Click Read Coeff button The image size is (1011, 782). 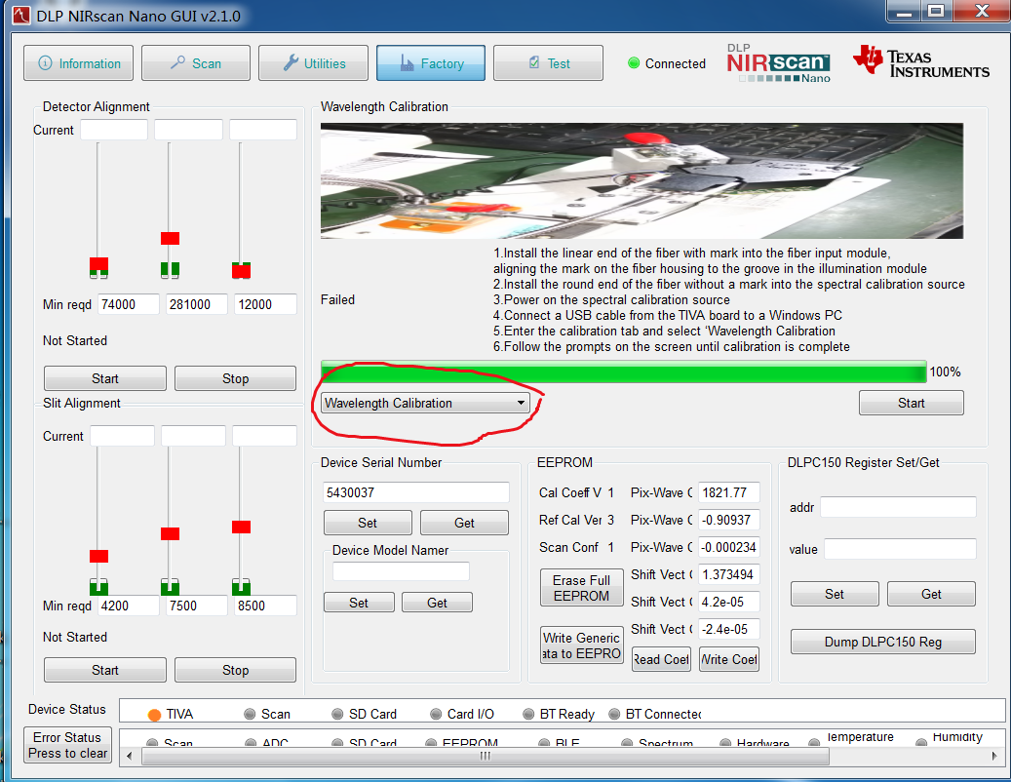click(662, 659)
